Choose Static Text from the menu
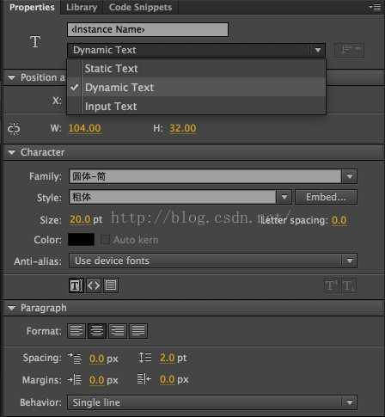The height and width of the screenshot is (417, 385). pos(196,69)
